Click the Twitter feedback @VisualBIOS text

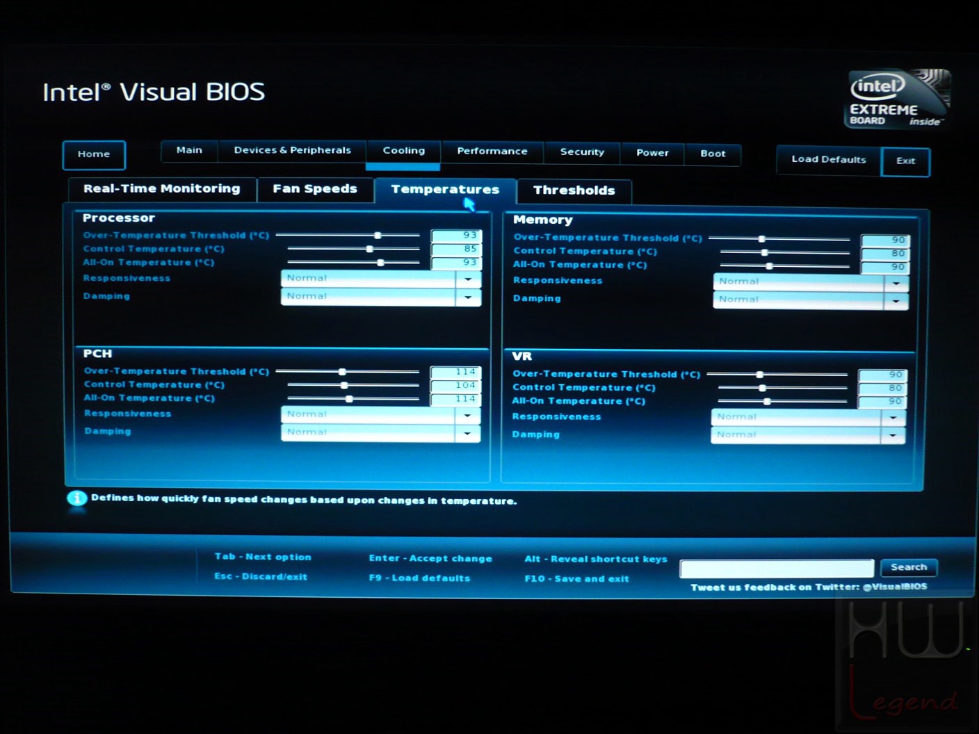tap(809, 587)
